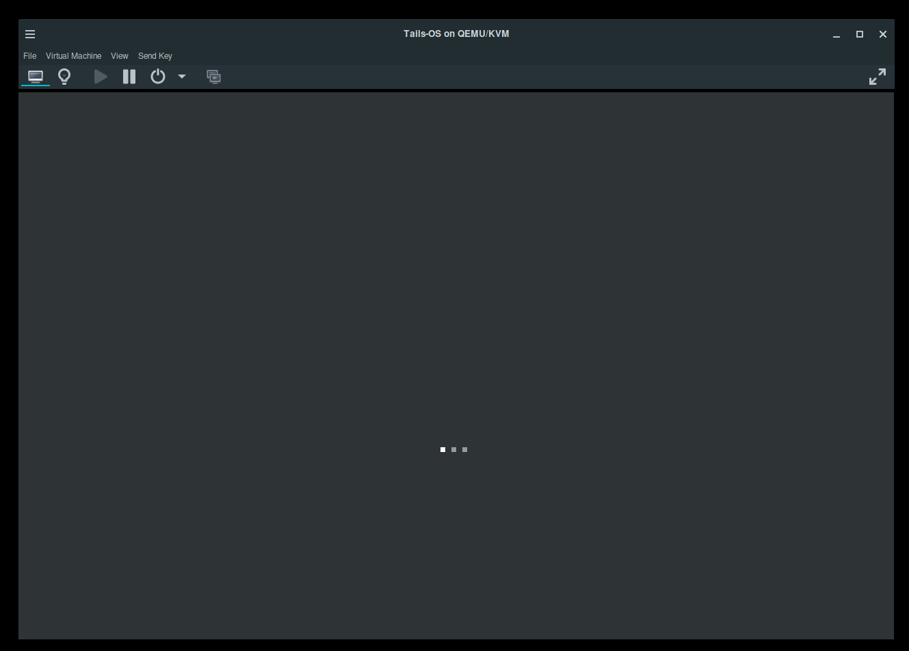This screenshot has width=909, height=651.
Task: Switch the console to fullscreen
Action: [x=877, y=77]
